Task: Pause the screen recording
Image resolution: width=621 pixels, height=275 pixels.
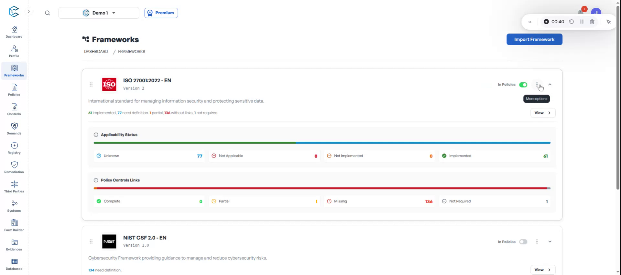Action: point(582,22)
